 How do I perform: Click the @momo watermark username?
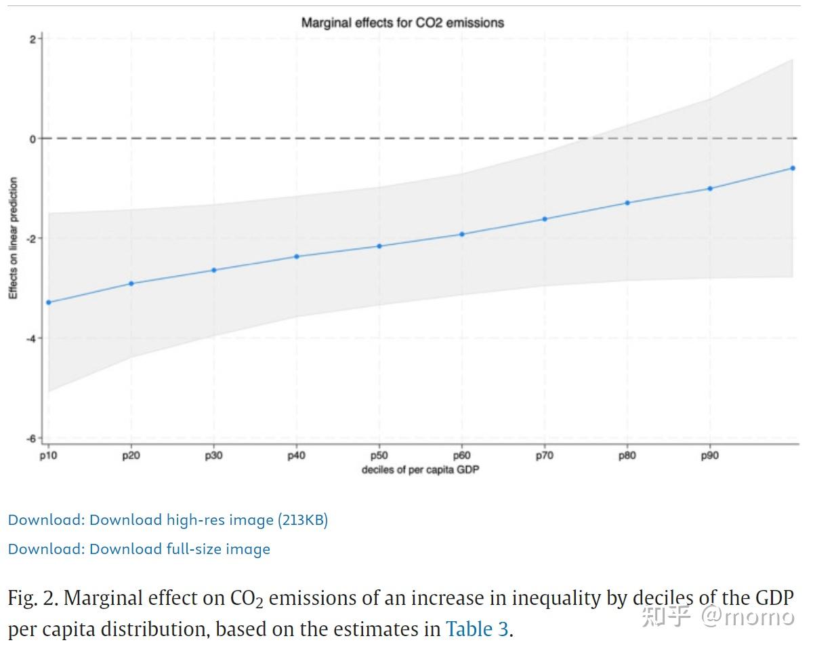point(747,616)
